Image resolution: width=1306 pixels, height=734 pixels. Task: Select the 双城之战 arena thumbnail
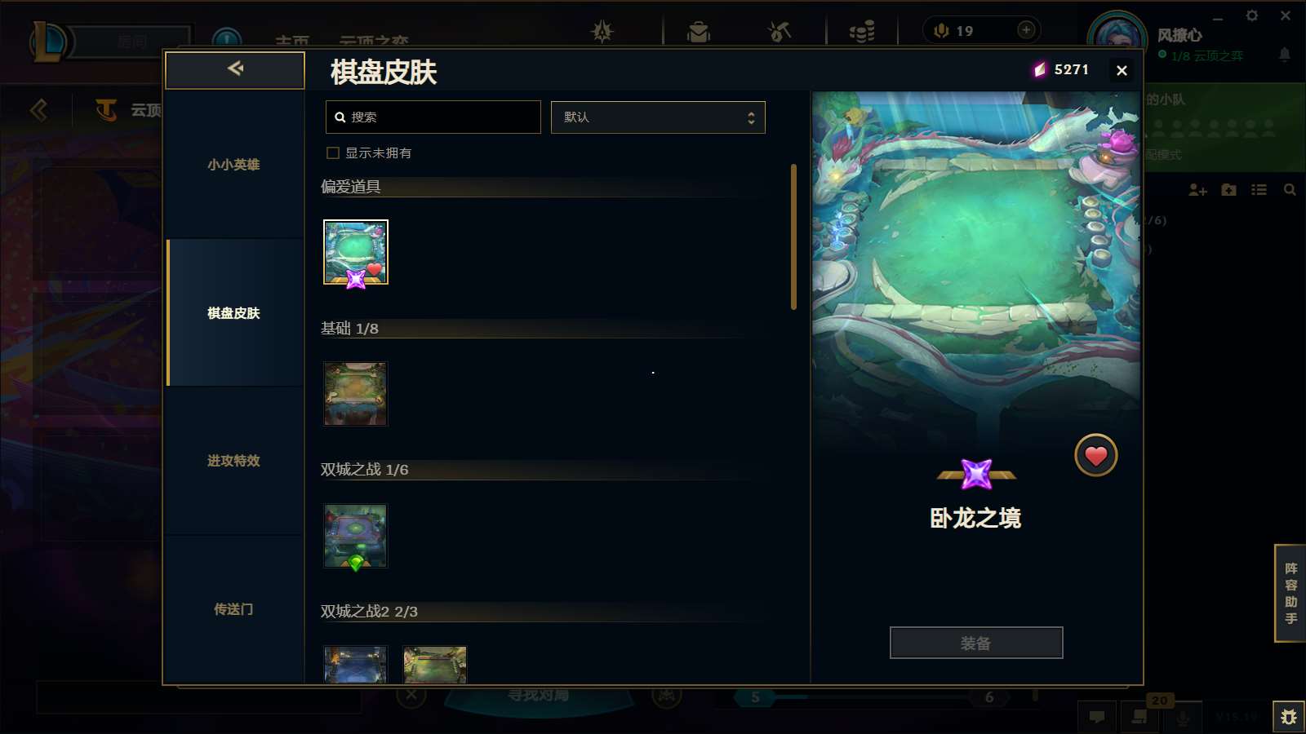pyautogui.click(x=356, y=536)
